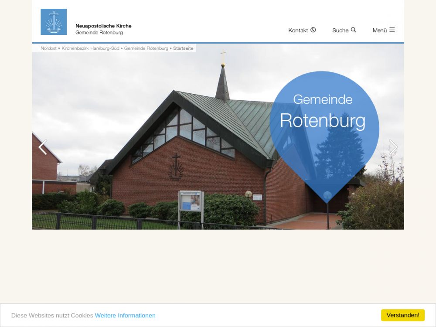436x327 pixels.
Task: Click Gemeinde Rotenburg subtitle in header
Action: pos(99,33)
